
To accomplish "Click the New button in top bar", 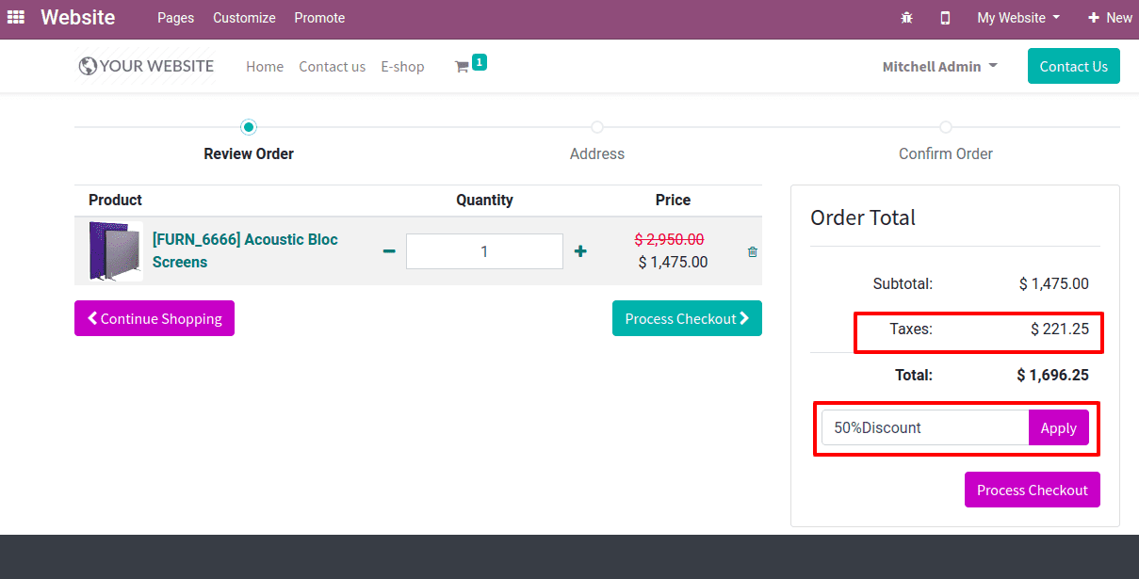I will tap(1110, 18).
